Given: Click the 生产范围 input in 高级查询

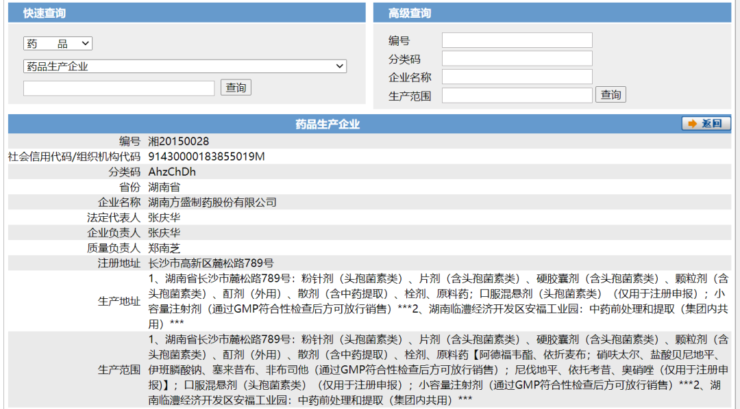Looking at the screenshot, I should click(x=517, y=95).
